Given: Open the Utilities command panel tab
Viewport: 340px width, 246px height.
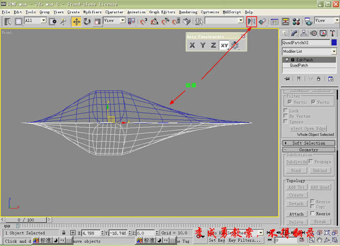Looking at the screenshot, I should pyautogui.click(x=332, y=33).
